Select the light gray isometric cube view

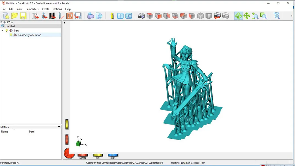pyautogui.click(x=200, y=16)
